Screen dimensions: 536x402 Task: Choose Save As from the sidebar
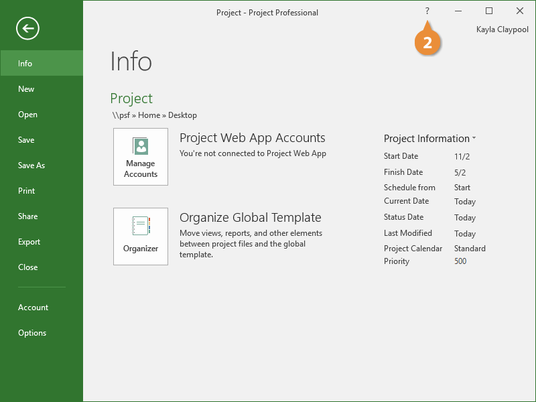pyautogui.click(x=31, y=165)
